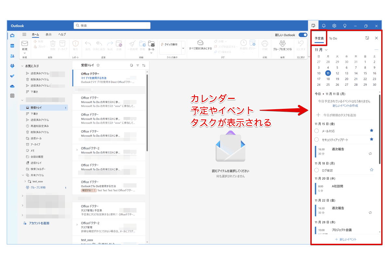Open the notifications bell

[x=324, y=26]
